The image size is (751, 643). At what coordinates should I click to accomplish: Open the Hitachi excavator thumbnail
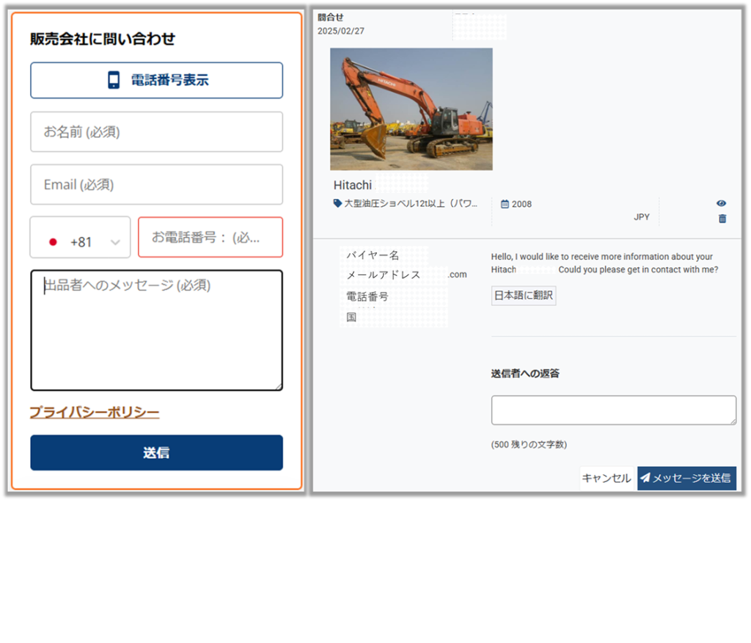coord(411,109)
